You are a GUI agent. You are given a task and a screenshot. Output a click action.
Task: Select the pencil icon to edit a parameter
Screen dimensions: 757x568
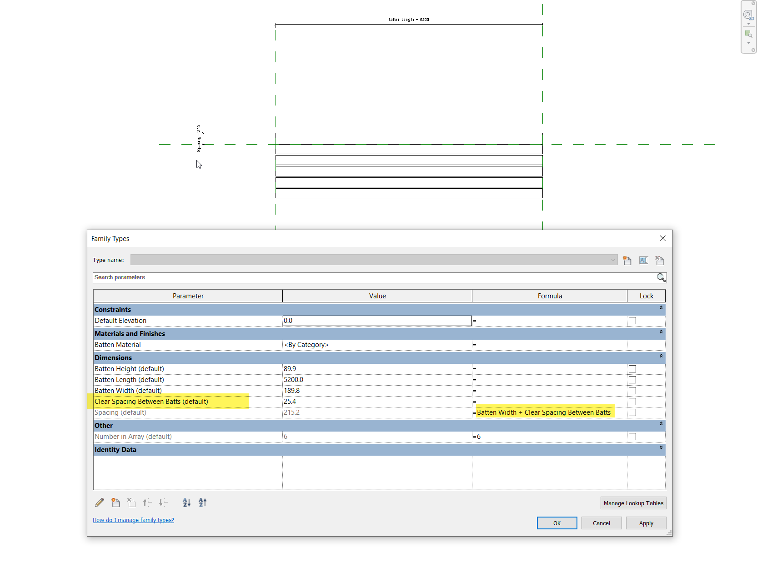tap(99, 503)
